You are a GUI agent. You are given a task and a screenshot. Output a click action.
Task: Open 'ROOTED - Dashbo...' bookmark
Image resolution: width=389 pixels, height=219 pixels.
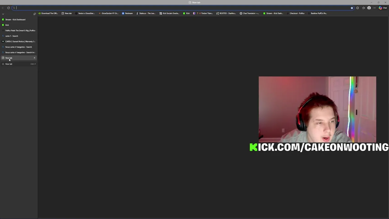[x=226, y=13]
